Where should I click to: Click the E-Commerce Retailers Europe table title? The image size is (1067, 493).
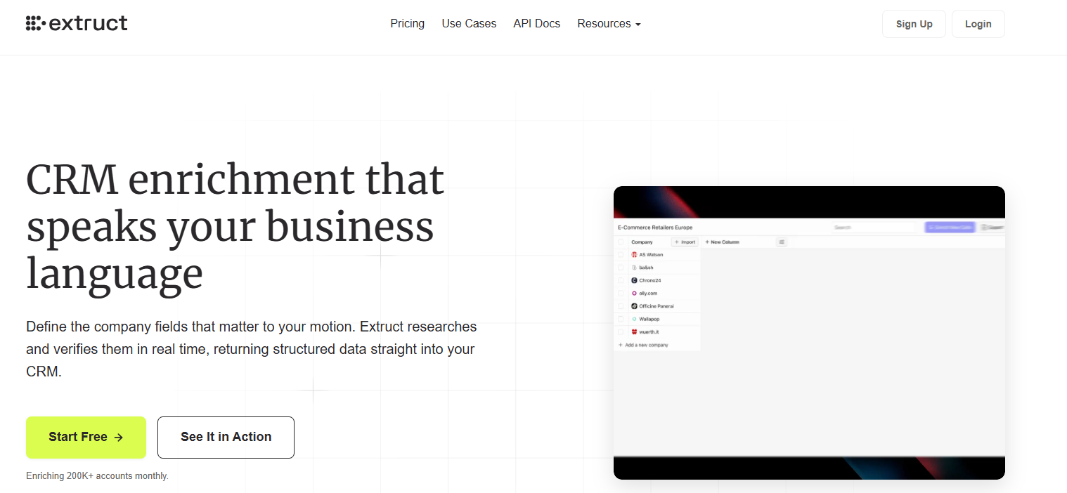click(655, 228)
